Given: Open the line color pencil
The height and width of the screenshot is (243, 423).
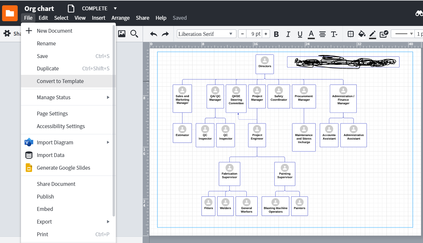Looking at the screenshot, I should click(373, 34).
